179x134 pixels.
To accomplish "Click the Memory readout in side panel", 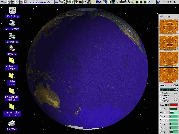I will 169,85.
